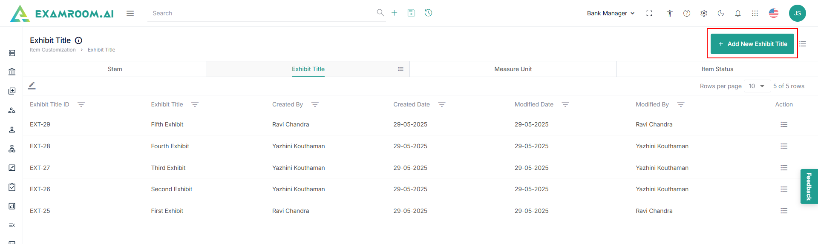
Task: Click the save disk icon beside search
Action: pos(411,13)
